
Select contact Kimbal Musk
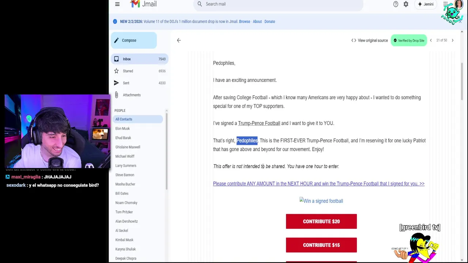pyautogui.click(x=124, y=240)
